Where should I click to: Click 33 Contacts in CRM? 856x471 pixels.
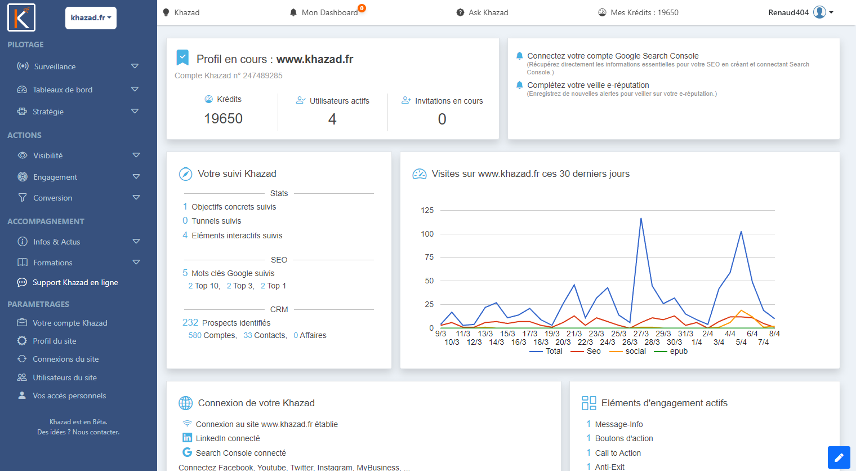[x=265, y=335]
